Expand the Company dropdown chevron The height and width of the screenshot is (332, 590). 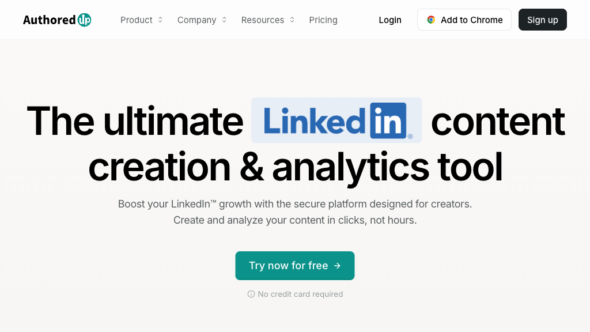tap(224, 20)
